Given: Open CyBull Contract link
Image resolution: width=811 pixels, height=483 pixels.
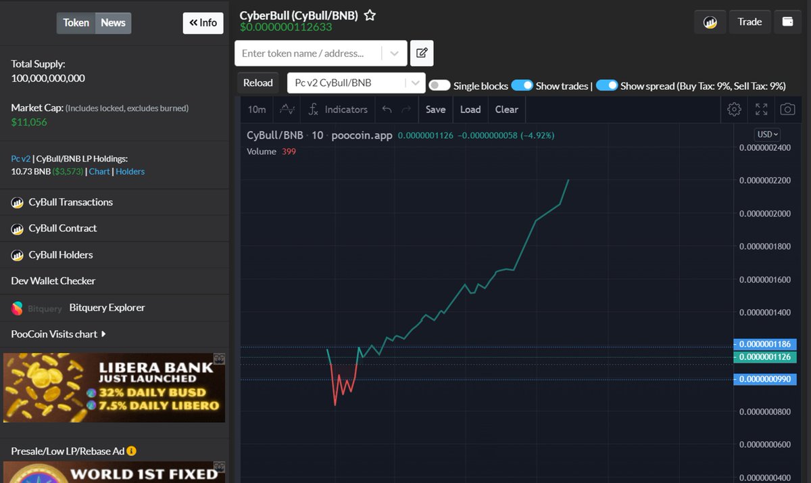Looking at the screenshot, I should click(x=63, y=229).
